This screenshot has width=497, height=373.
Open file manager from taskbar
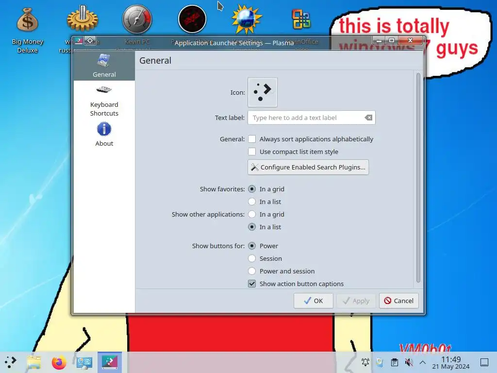[34, 362]
